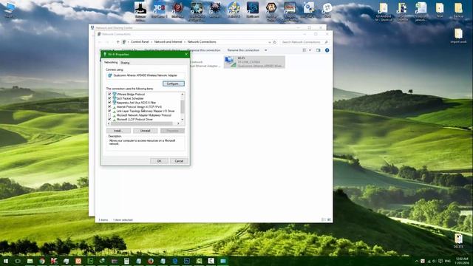Switch to the Networking tab
The width and height of the screenshot is (473, 266).
[111, 62]
